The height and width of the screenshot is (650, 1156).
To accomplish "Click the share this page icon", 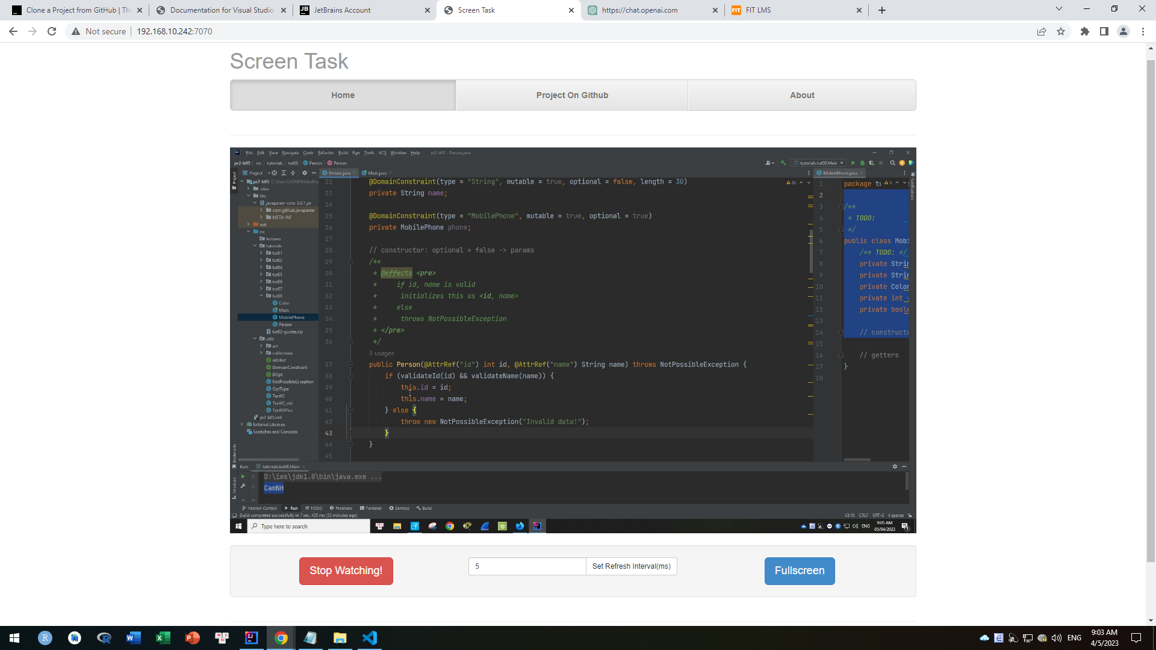I will tap(1042, 31).
